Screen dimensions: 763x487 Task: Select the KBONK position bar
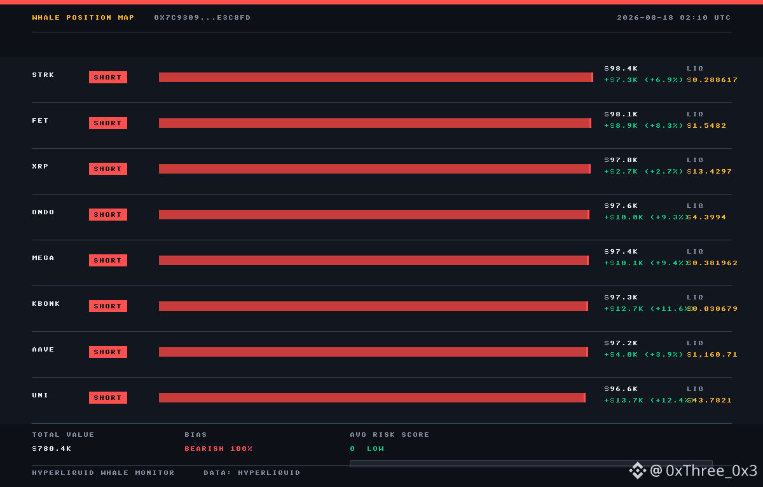pyautogui.click(x=373, y=306)
